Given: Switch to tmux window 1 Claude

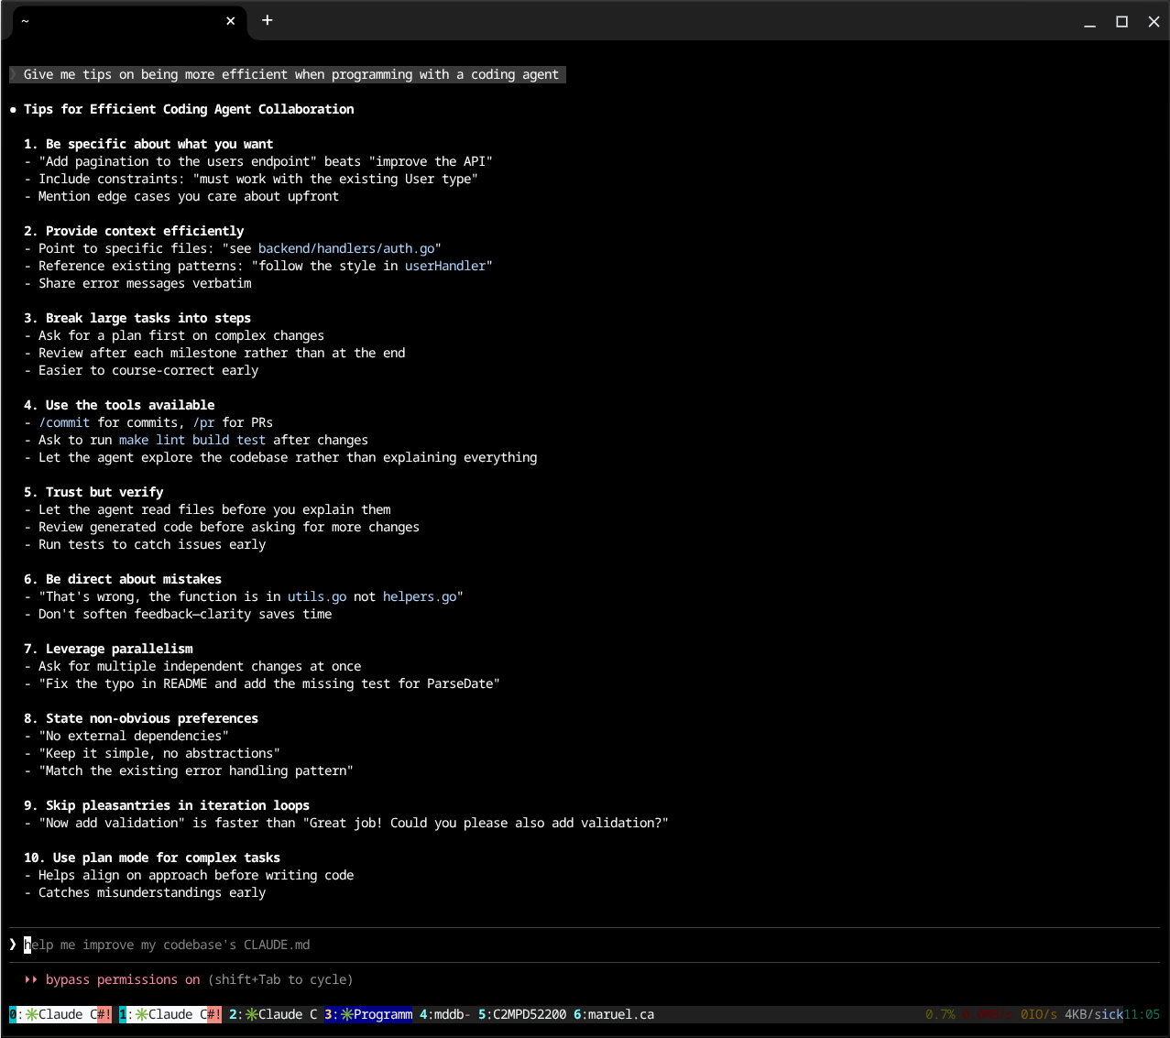Looking at the screenshot, I should (169, 1014).
